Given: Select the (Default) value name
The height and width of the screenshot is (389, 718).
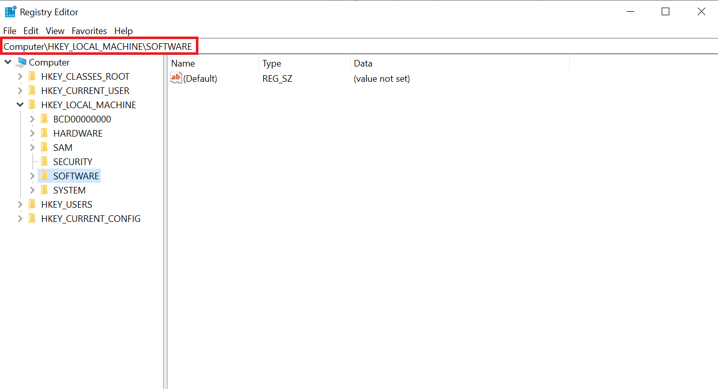Looking at the screenshot, I should coord(200,79).
